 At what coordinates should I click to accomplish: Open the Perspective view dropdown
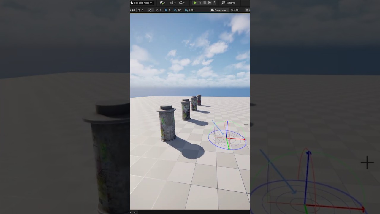click(x=220, y=10)
